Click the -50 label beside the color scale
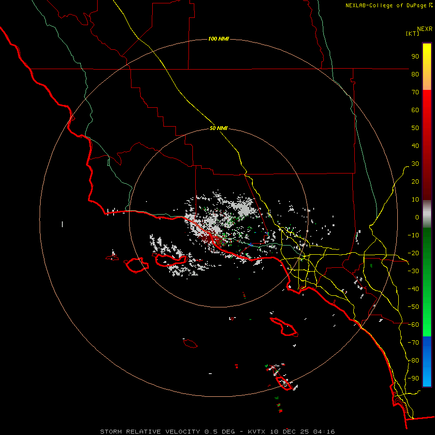This screenshot has height=435, width=435. pyautogui.click(x=413, y=306)
